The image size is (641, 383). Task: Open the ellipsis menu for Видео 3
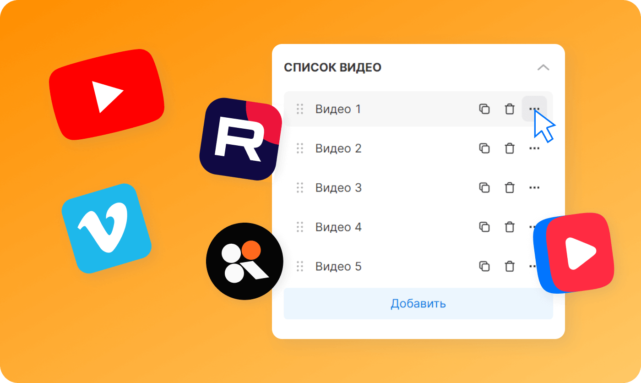(534, 188)
